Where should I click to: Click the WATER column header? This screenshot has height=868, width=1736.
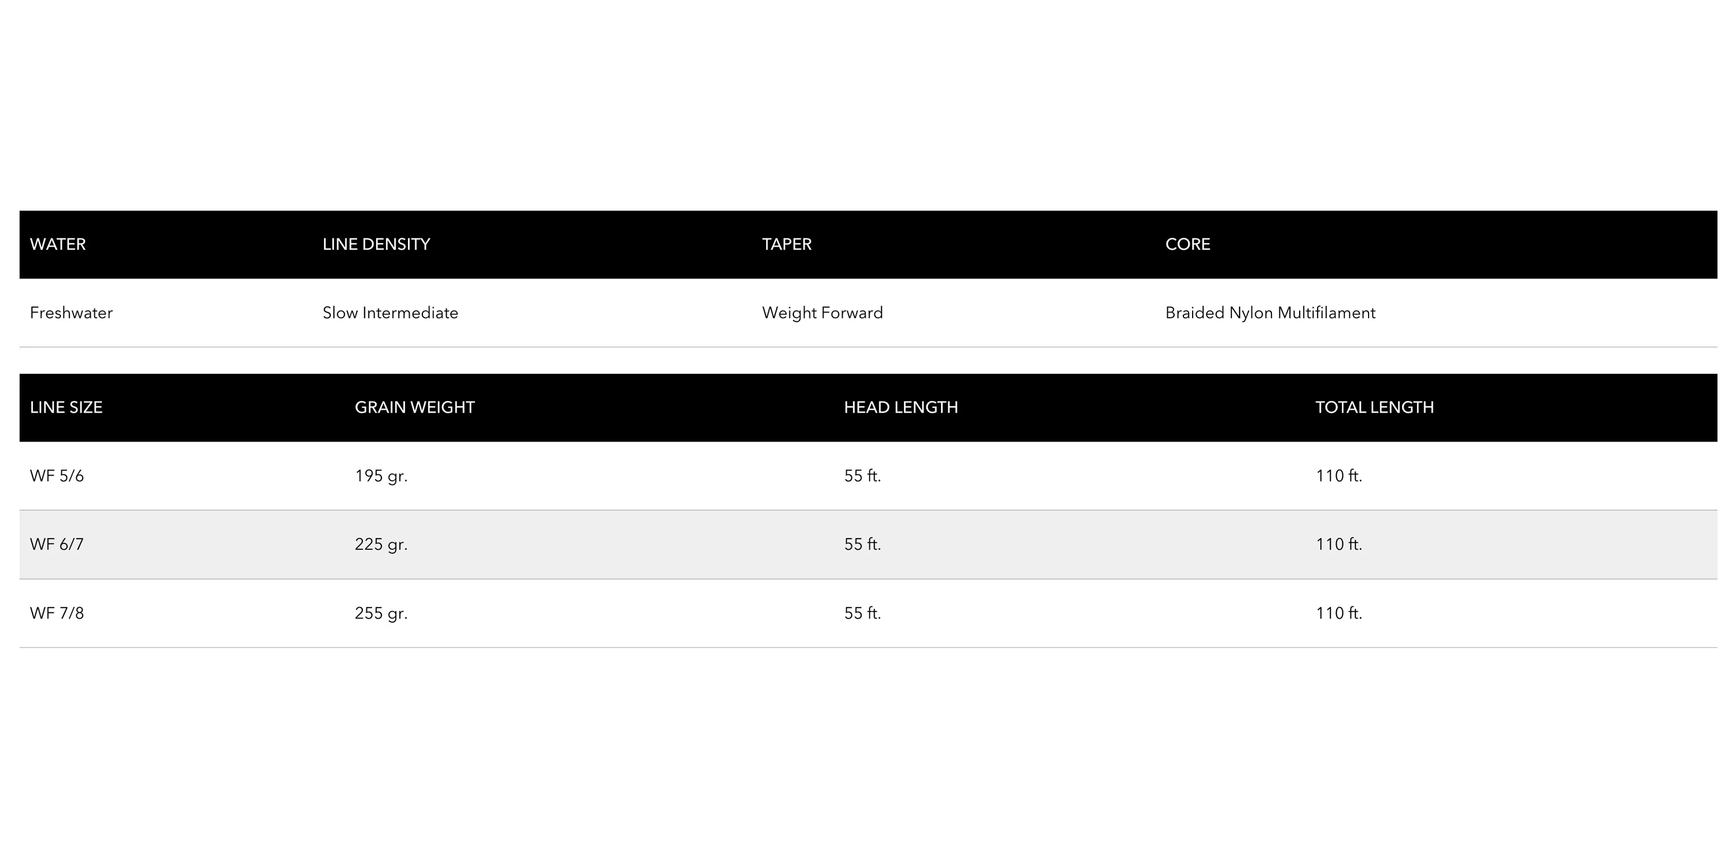(58, 244)
